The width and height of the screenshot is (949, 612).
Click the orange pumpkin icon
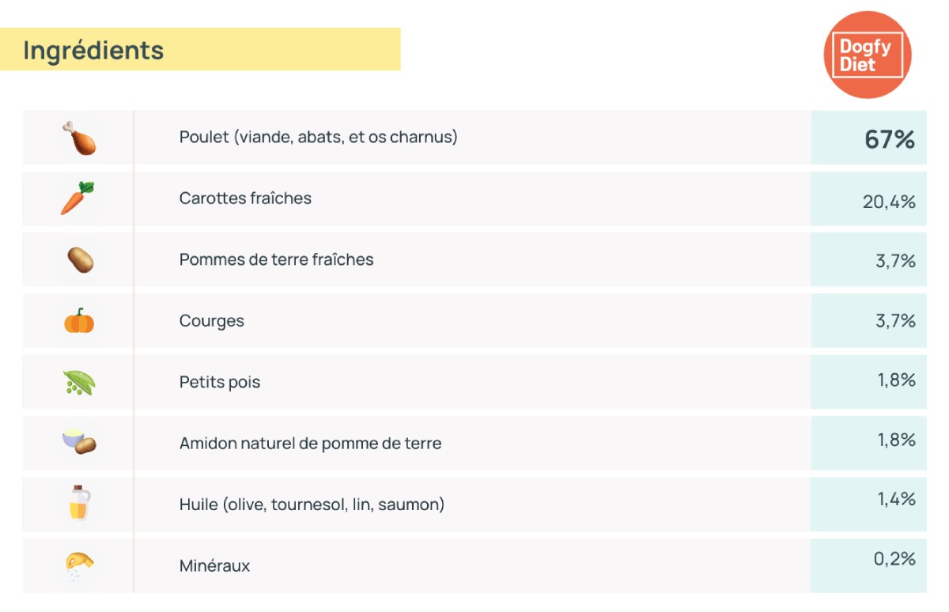tap(79, 320)
